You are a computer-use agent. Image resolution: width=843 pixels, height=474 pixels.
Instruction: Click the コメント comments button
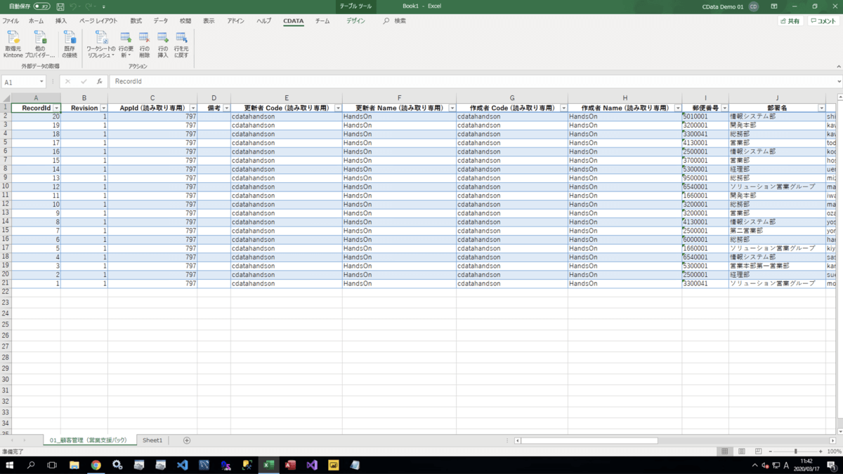[x=823, y=21]
